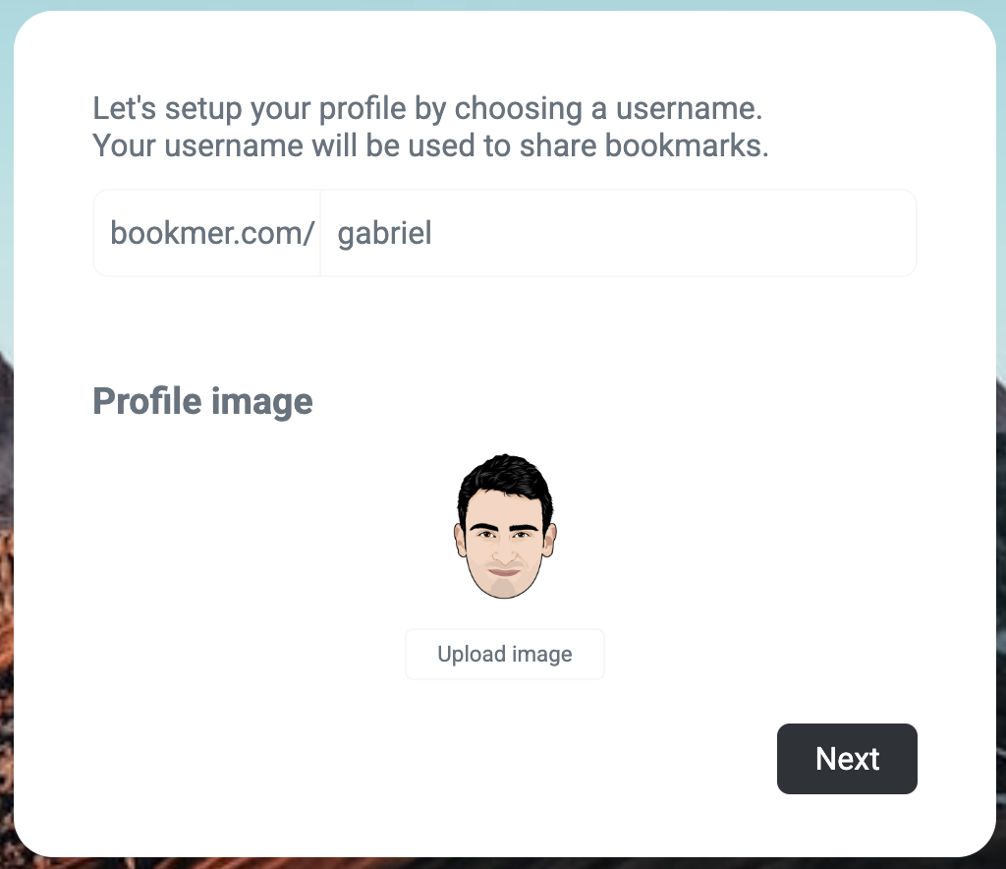Click the avatar's chin
The image size is (1006, 869).
pos(504,589)
